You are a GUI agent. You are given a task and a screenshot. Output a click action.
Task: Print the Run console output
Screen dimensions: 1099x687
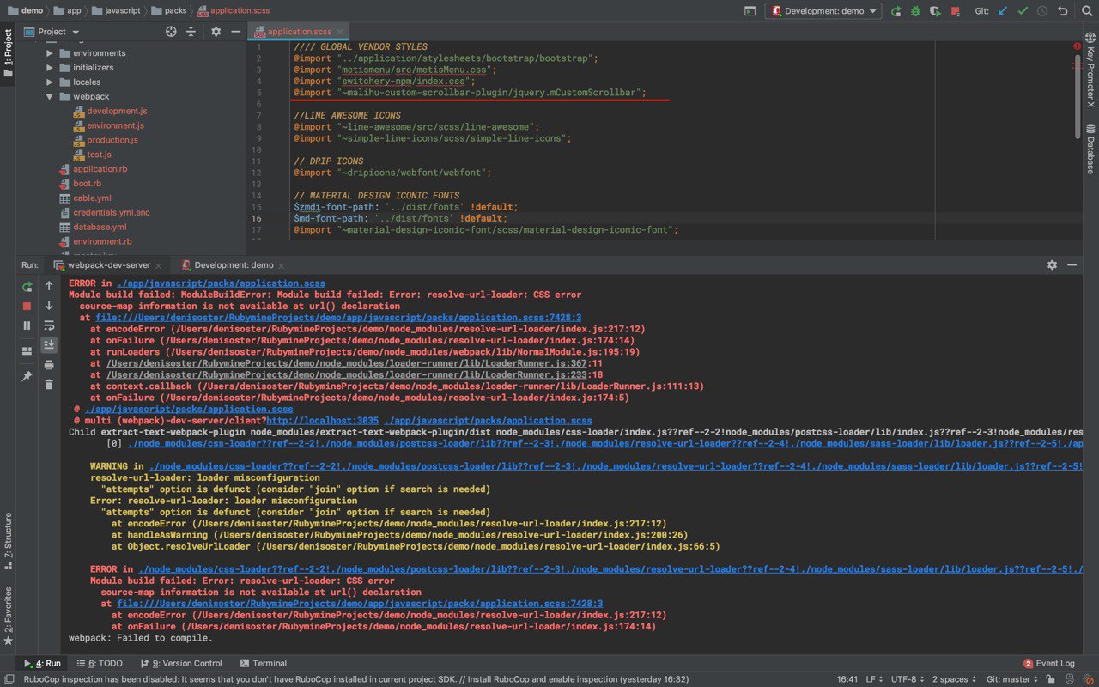49,364
